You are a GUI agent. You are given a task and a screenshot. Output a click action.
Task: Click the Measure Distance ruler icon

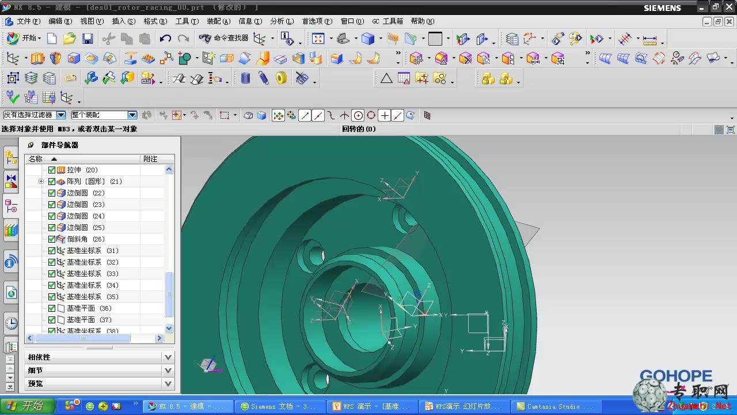[649, 39]
